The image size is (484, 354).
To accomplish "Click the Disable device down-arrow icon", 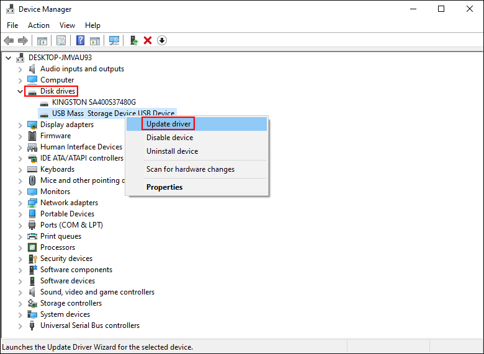I will click(162, 40).
